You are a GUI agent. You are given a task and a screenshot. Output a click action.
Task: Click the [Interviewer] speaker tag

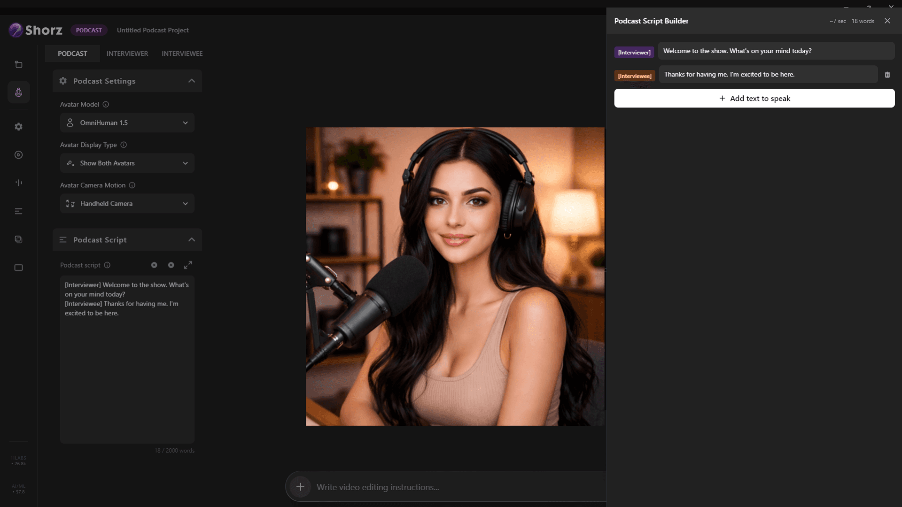click(x=634, y=52)
